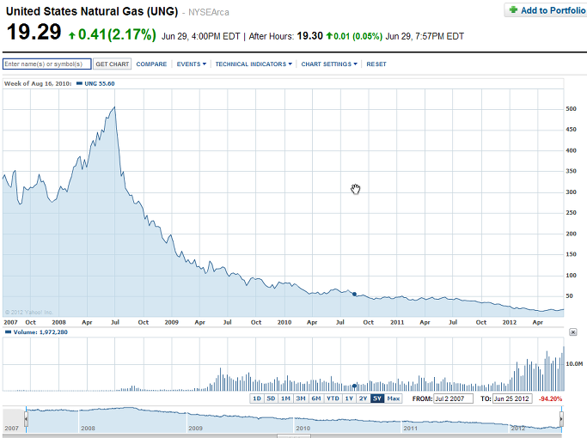Select the 1D time range

257,398
